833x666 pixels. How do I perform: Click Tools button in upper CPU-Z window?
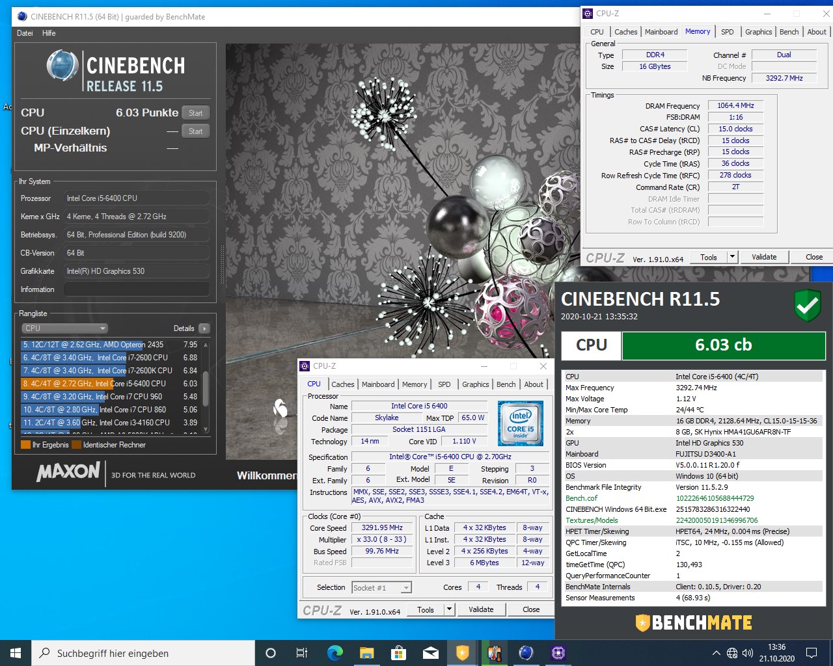(709, 257)
